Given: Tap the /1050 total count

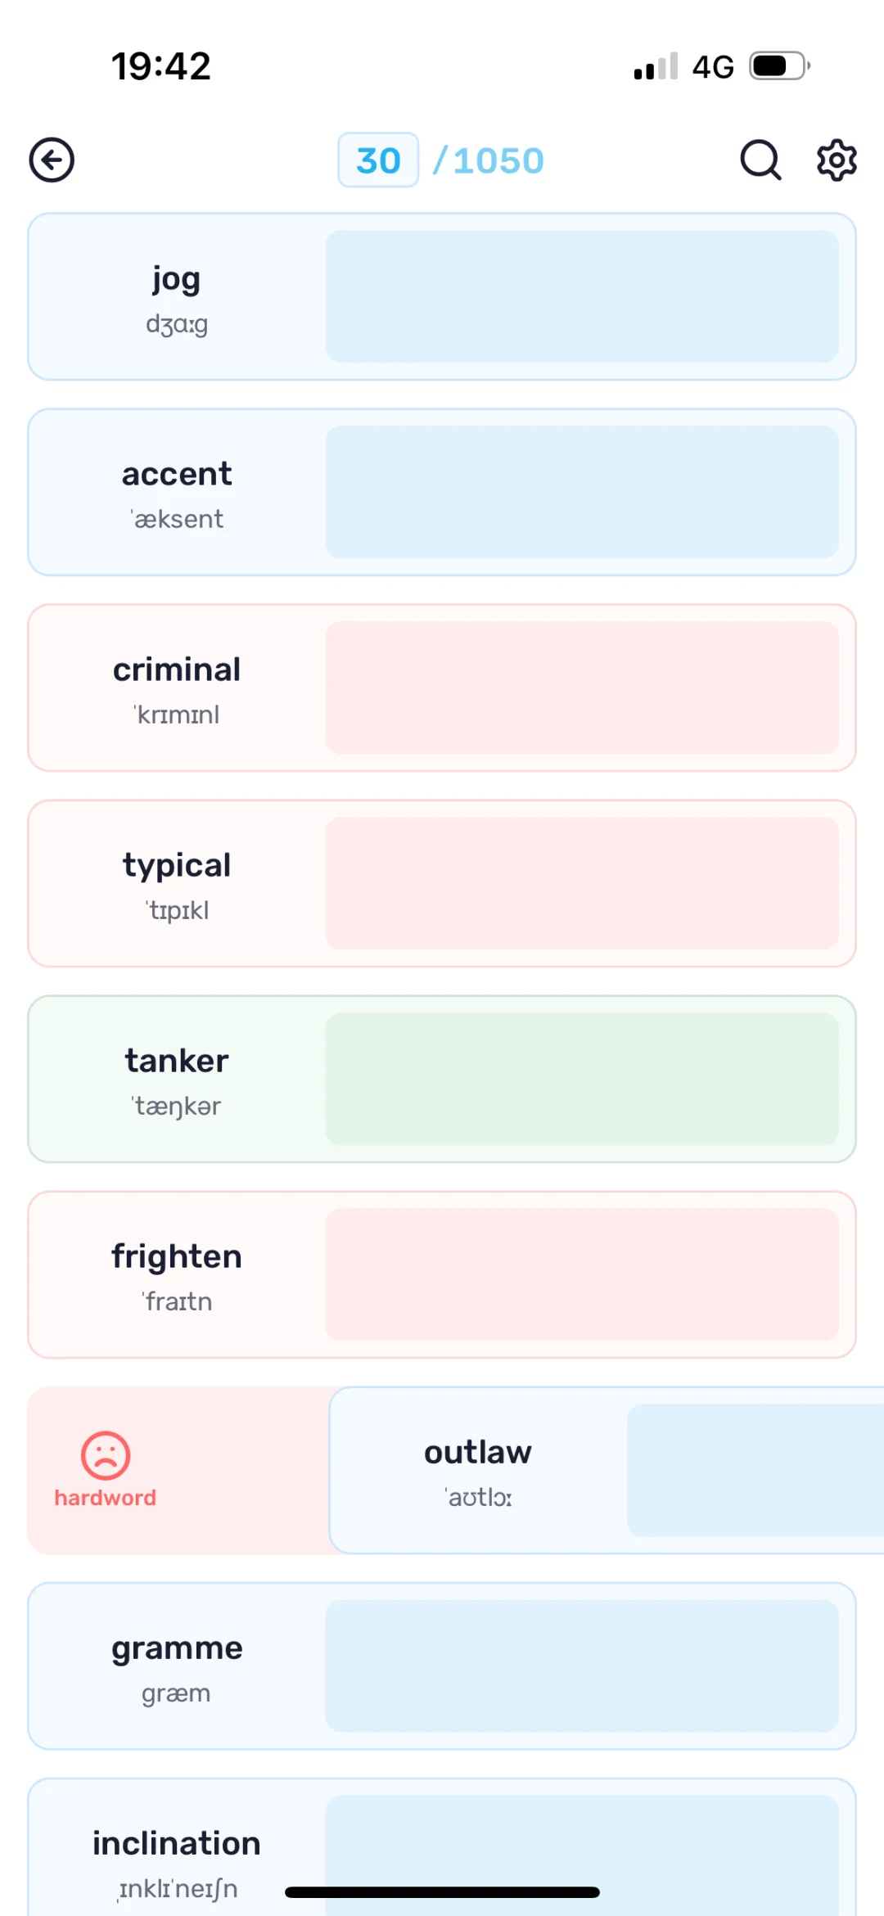Looking at the screenshot, I should (489, 160).
